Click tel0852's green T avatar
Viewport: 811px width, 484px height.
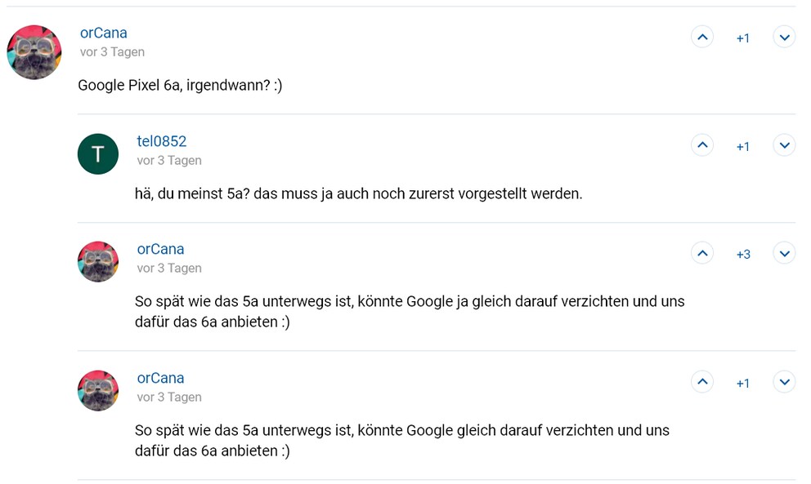point(98,154)
